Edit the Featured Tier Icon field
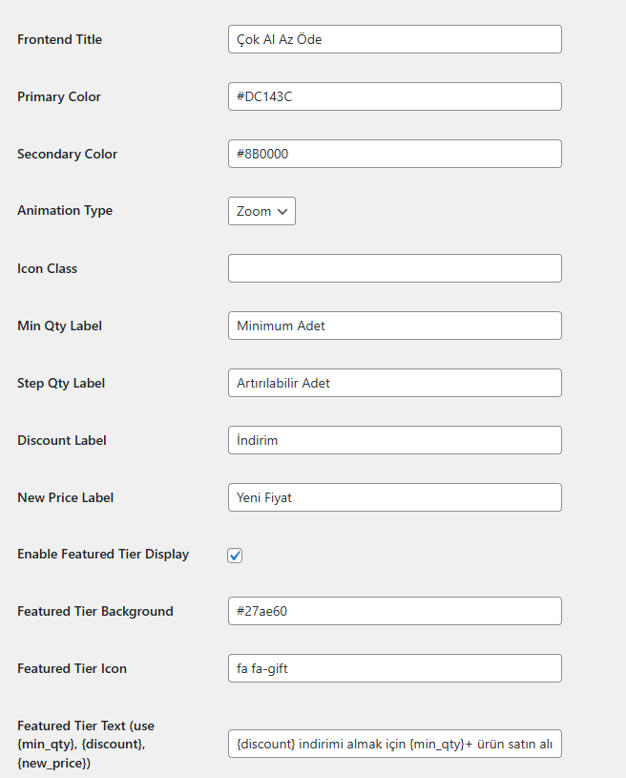The width and height of the screenshot is (626, 778). [395, 668]
